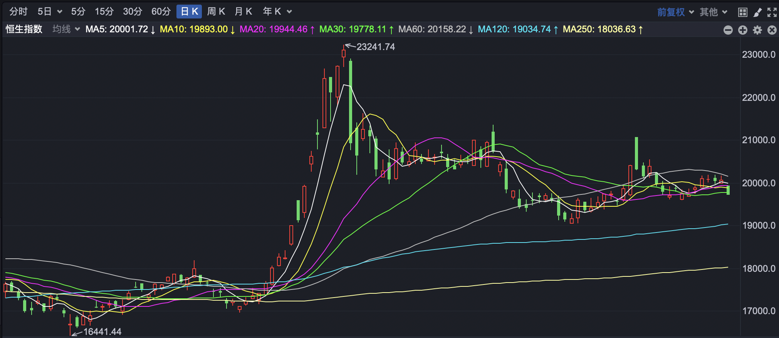Click the 17000.0 price axis label
Image resolution: width=779 pixels, height=338 pixels.
(x=759, y=311)
